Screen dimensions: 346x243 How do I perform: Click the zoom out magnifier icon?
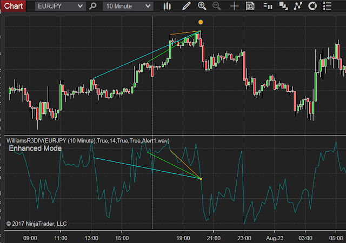coord(216,6)
